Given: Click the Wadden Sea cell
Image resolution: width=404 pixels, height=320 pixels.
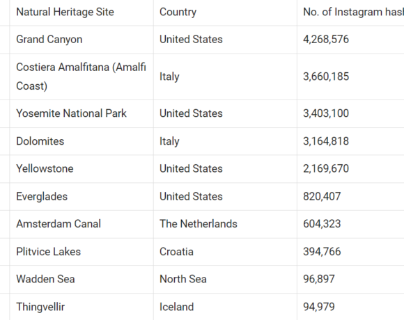Looking at the screenshot, I should (x=81, y=280).
